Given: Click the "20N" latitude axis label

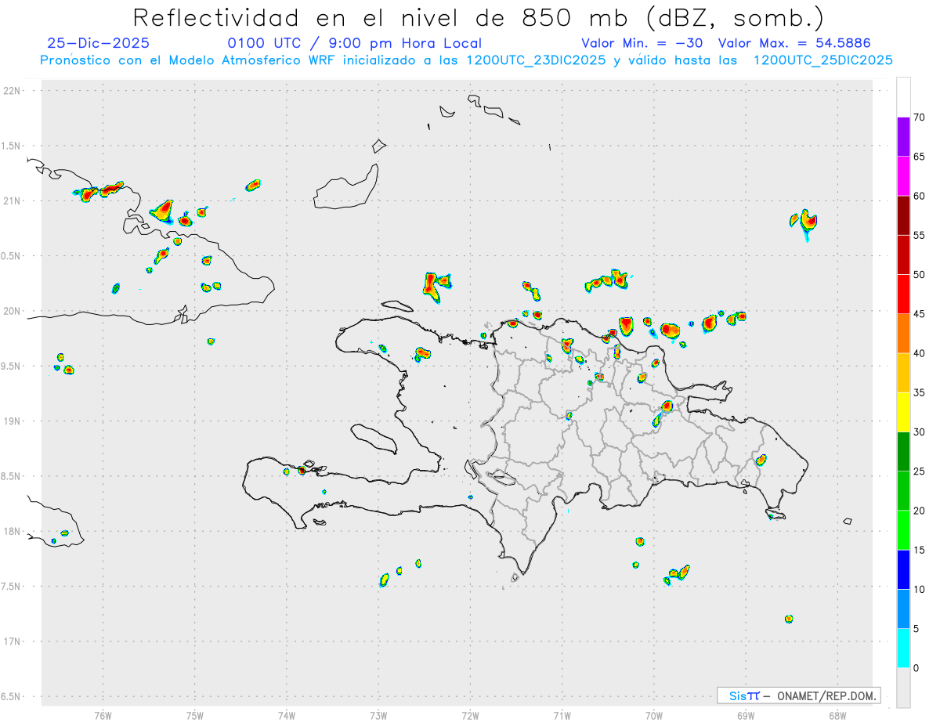Looking at the screenshot, I should click(x=12, y=311).
